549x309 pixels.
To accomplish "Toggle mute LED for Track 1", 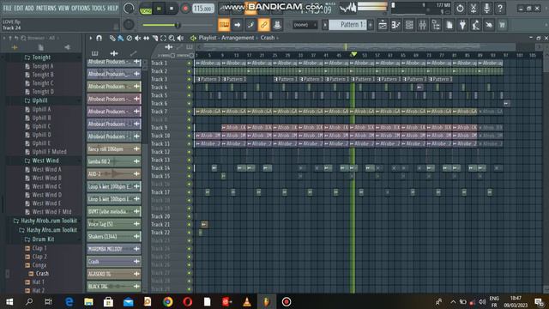I will point(190,64).
